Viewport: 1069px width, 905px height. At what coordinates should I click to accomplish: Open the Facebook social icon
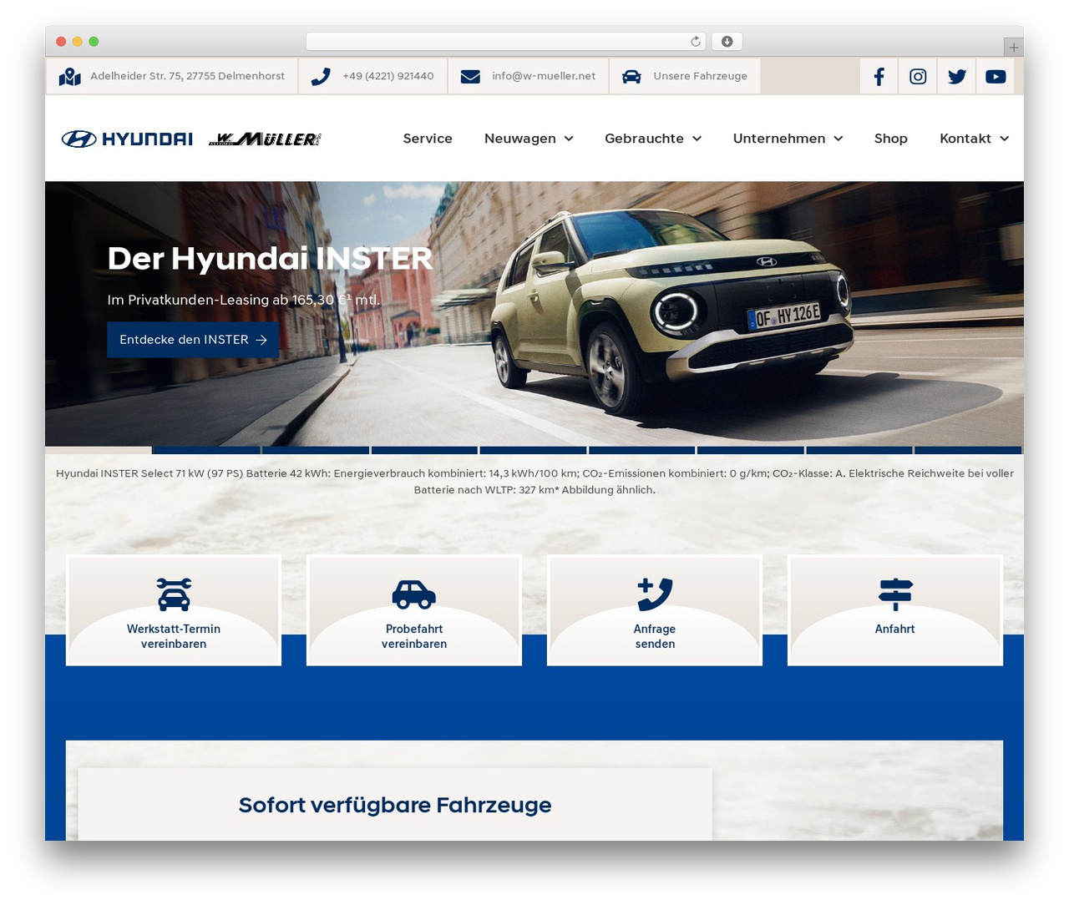(879, 77)
